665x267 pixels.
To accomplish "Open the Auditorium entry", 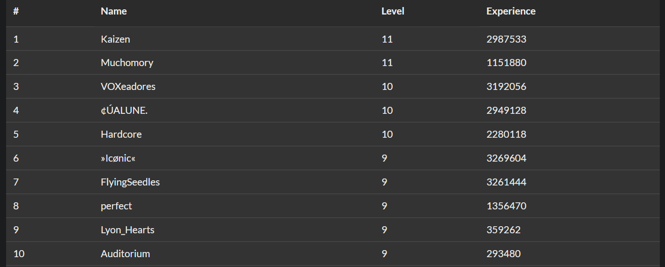I will [125, 254].
